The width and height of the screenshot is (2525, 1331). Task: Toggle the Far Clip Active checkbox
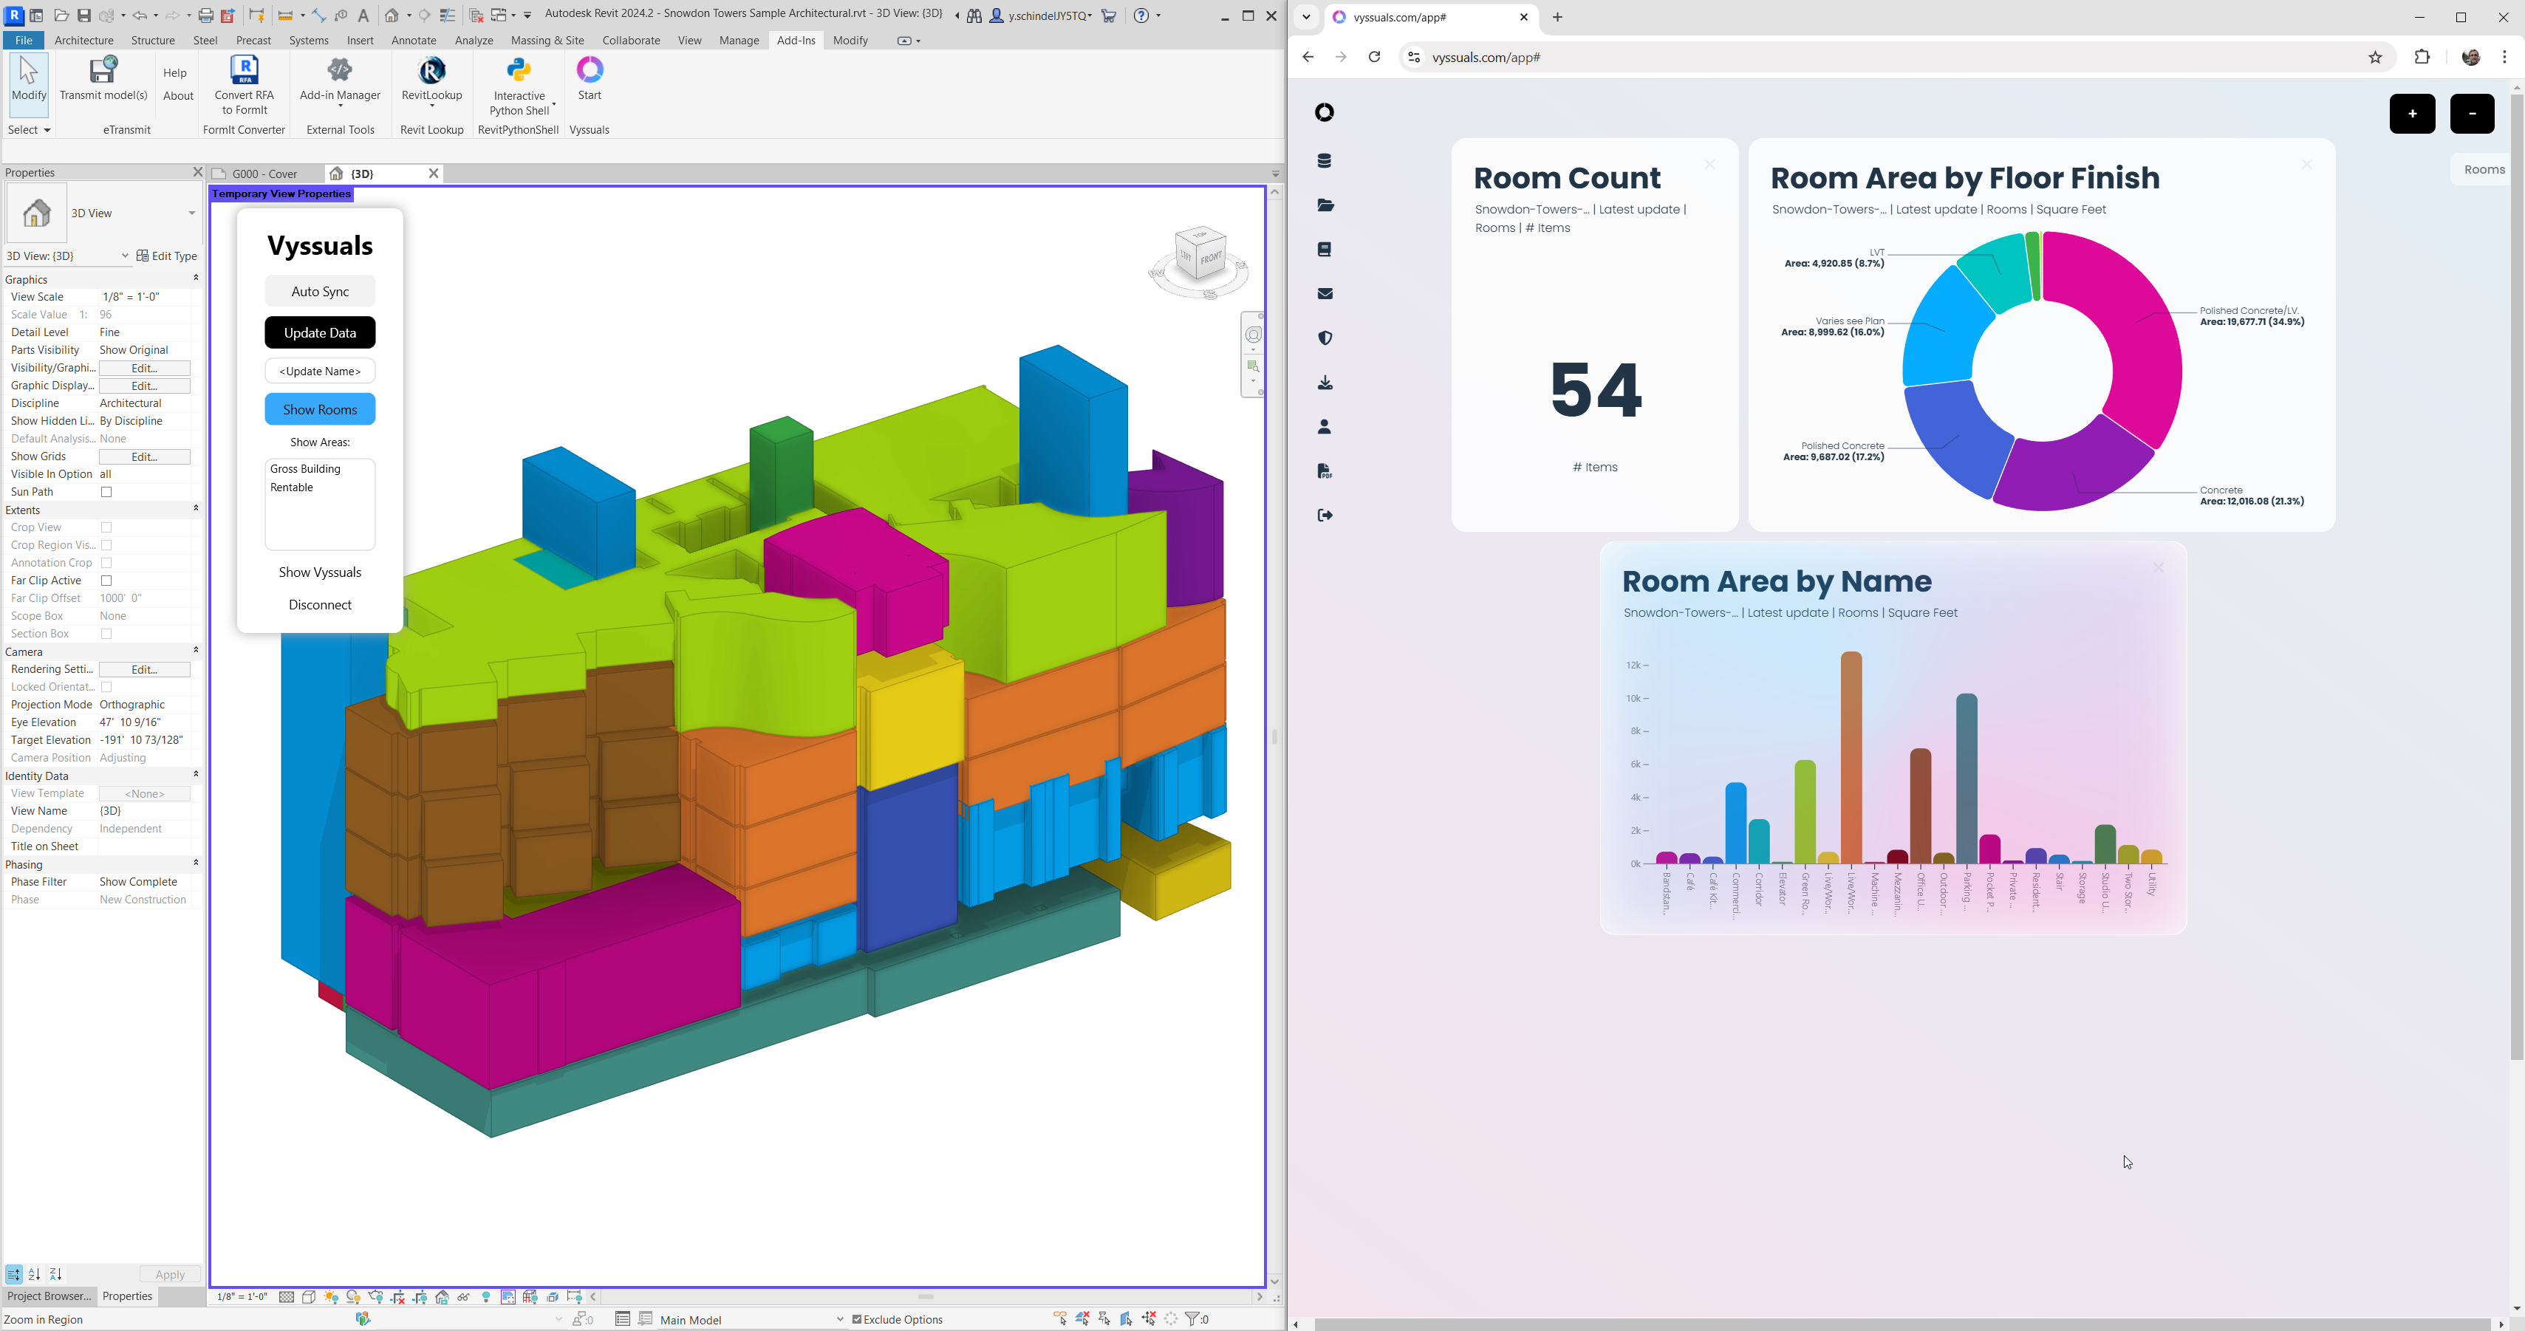point(107,581)
